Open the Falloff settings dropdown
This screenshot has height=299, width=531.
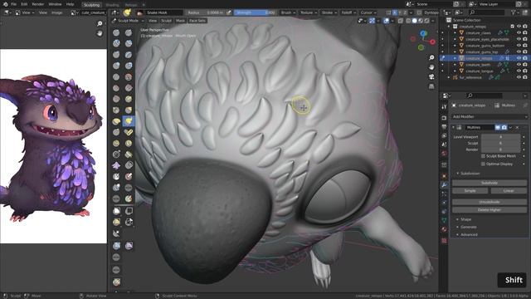click(348, 12)
